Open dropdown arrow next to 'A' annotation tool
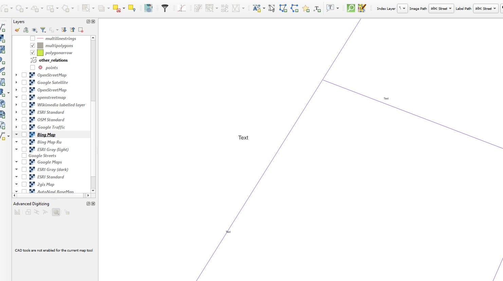The image size is (503, 281). [264, 8]
